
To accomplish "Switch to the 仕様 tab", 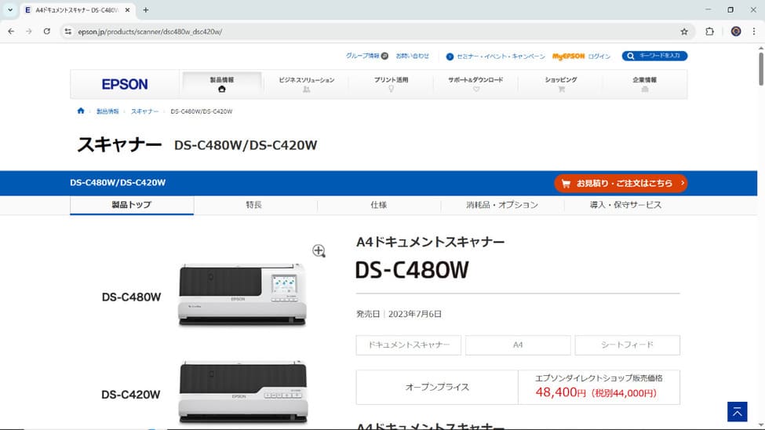I will [x=379, y=205].
